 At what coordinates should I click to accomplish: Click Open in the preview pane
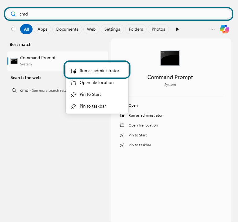click(133, 105)
